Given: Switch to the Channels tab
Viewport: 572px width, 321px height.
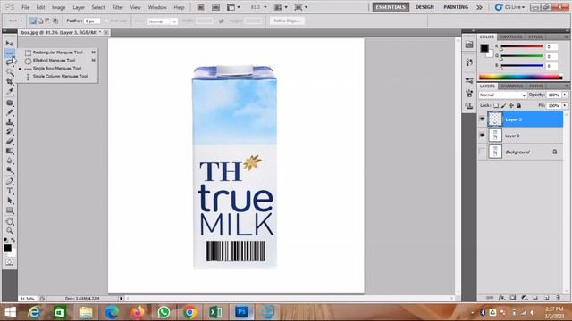Looking at the screenshot, I should [x=512, y=86].
